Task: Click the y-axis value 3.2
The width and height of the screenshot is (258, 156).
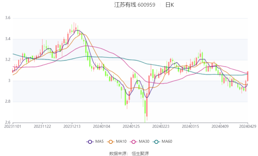Action: (x=8, y=60)
